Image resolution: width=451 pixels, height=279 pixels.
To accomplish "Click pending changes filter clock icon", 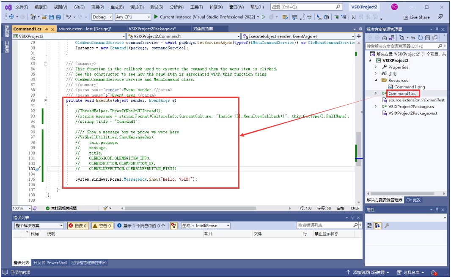I will click(x=402, y=38).
